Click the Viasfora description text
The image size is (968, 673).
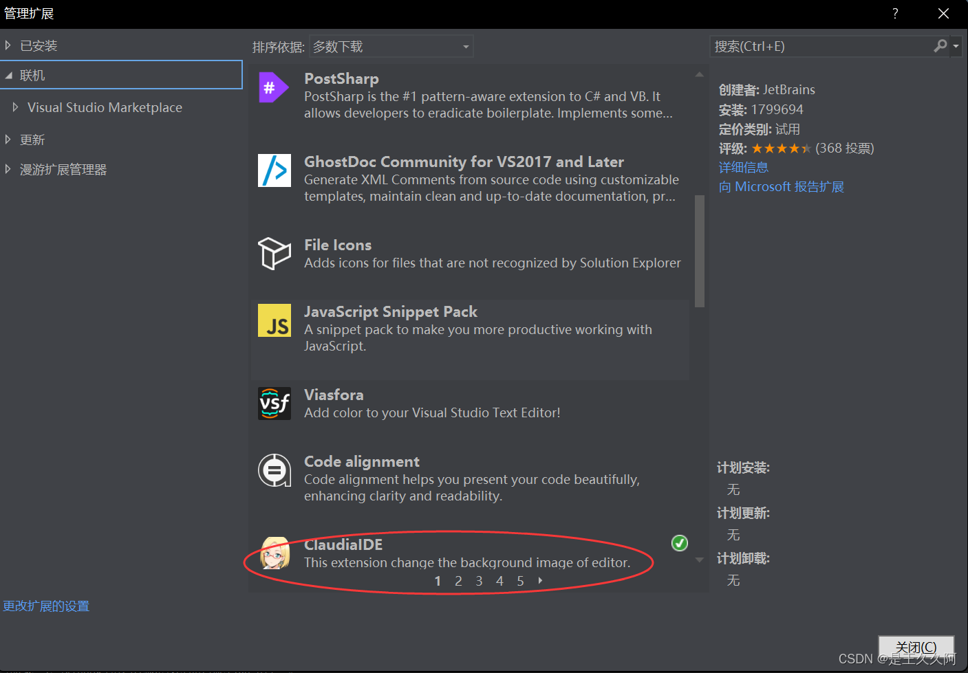(x=432, y=413)
